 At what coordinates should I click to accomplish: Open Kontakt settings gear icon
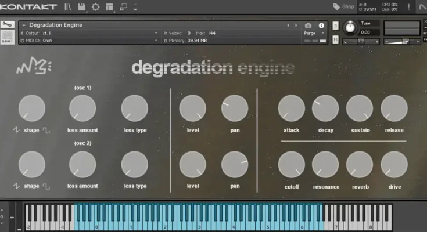pyautogui.click(x=95, y=7)
